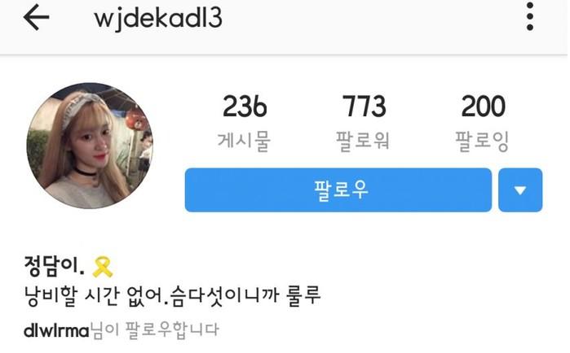This screenshot has height=353, width=570.
Task: Click the number 773
Action: [364, 107]
